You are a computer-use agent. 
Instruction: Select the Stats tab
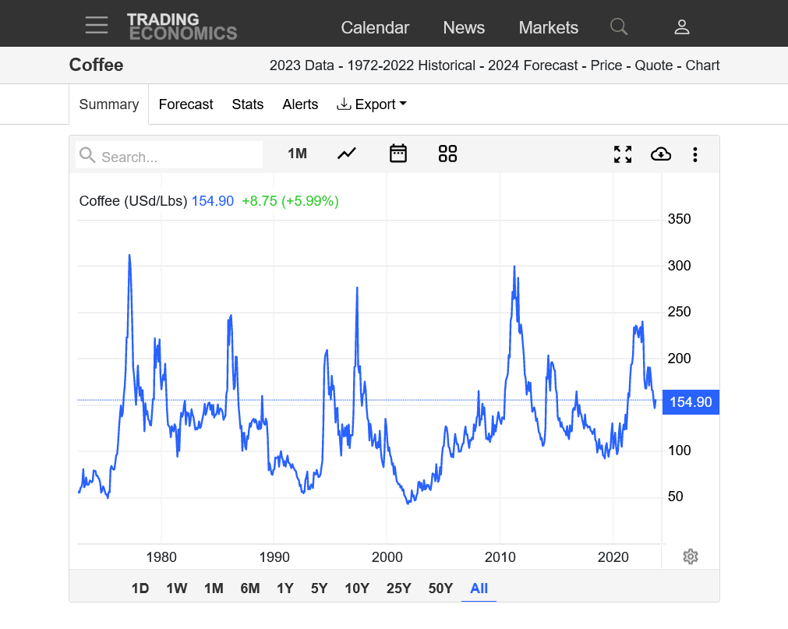point(248,104)
